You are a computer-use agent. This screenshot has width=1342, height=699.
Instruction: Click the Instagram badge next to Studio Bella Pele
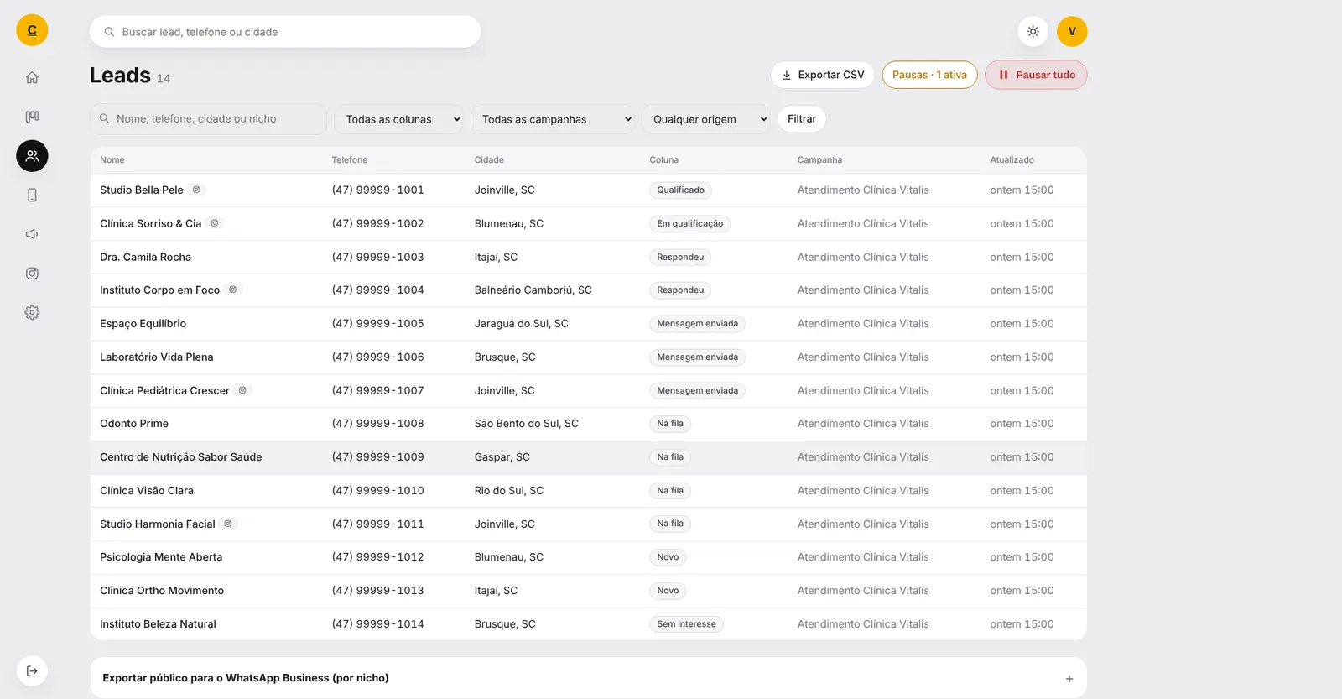pyautogui.click(x=196, y=190)
